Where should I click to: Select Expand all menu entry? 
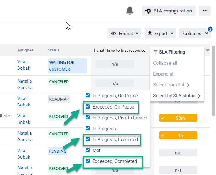pos(164,74)
